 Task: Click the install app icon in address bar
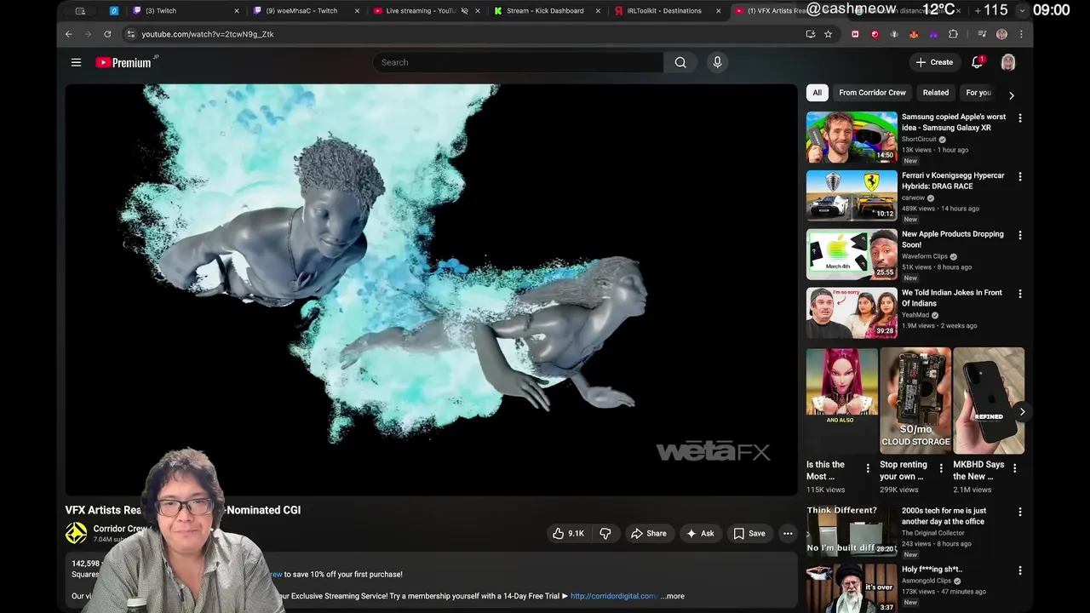[810, 34]
